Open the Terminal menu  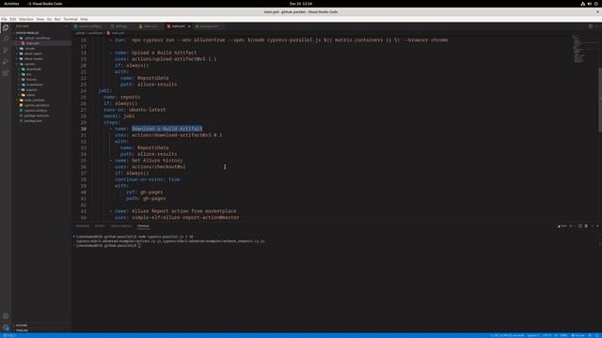click(x=71, y=19)
